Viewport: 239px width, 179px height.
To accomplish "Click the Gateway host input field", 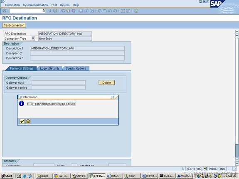I will [59, 82].
